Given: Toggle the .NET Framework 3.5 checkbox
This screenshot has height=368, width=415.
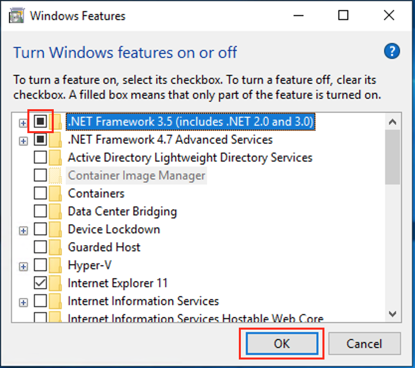Looking at the screenshot, I should (x=40, y=121).
